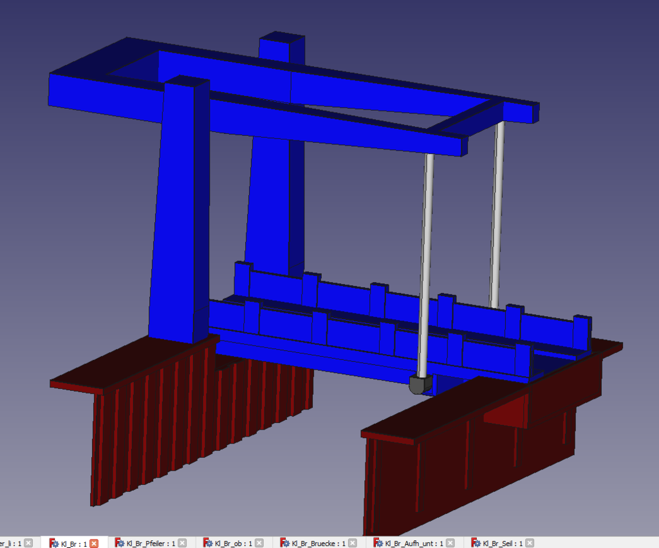Screen dimensions: 659x548
Task: Close the Kl_Br_ob tab
Action: coord(259,543)
